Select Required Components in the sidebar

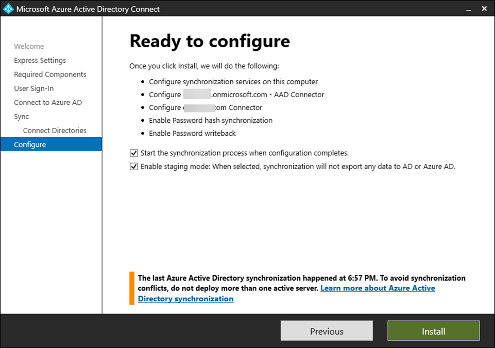(50, 75)
